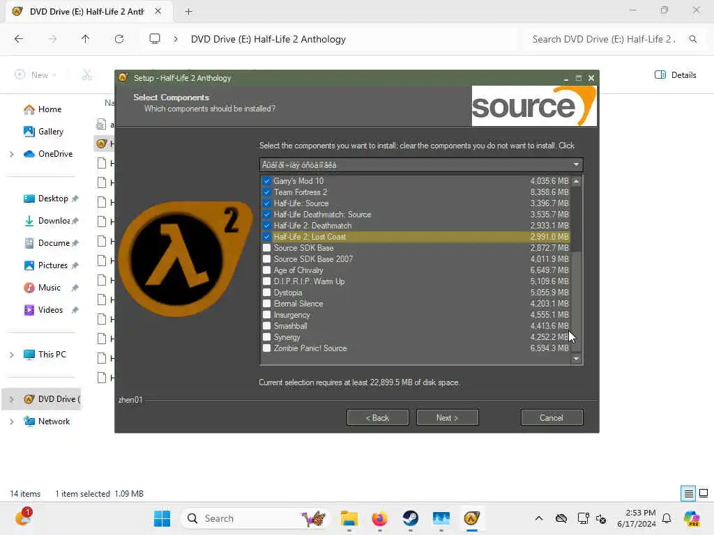The width and height of the screenshot is (714, 535).
Task: Open the installation type dropdown
Action: tap(421, 164)
